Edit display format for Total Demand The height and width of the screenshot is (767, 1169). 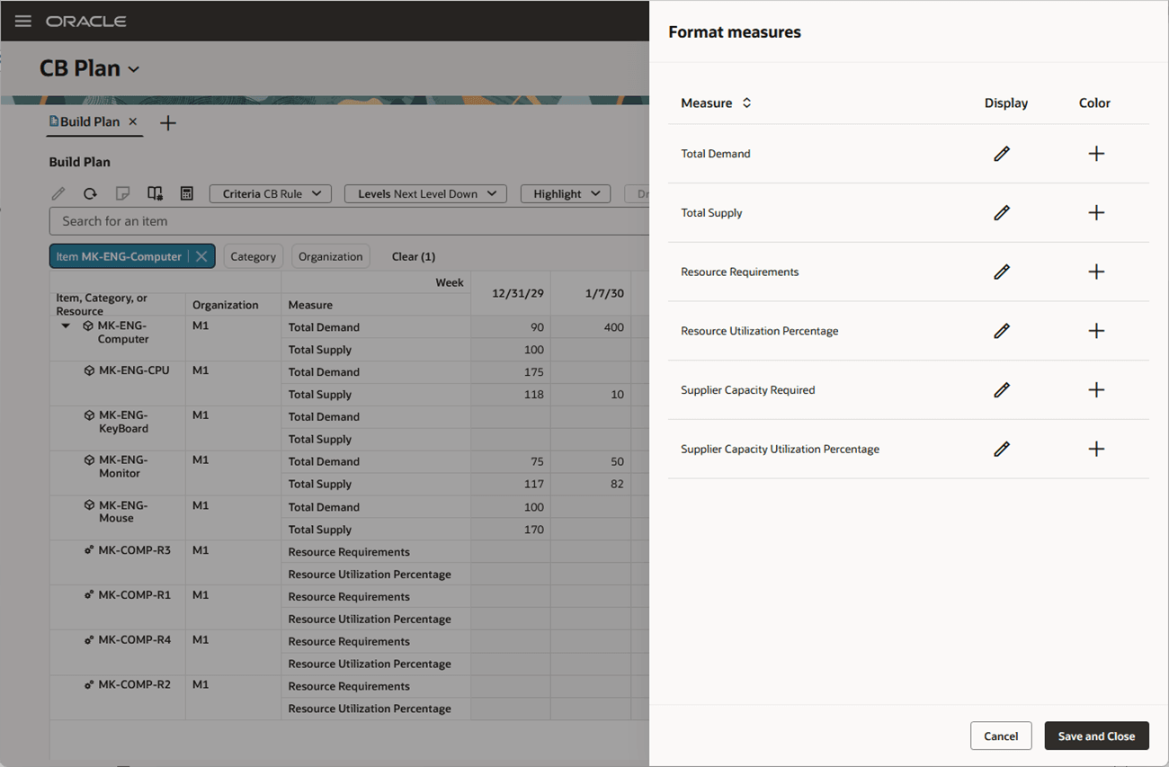pyautogui.click(x=1002, y=154)
